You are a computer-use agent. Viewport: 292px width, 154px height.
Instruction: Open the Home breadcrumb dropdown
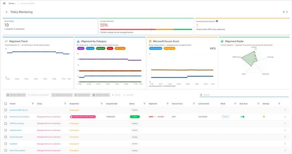pyautogui.click(x=12, y=3)
